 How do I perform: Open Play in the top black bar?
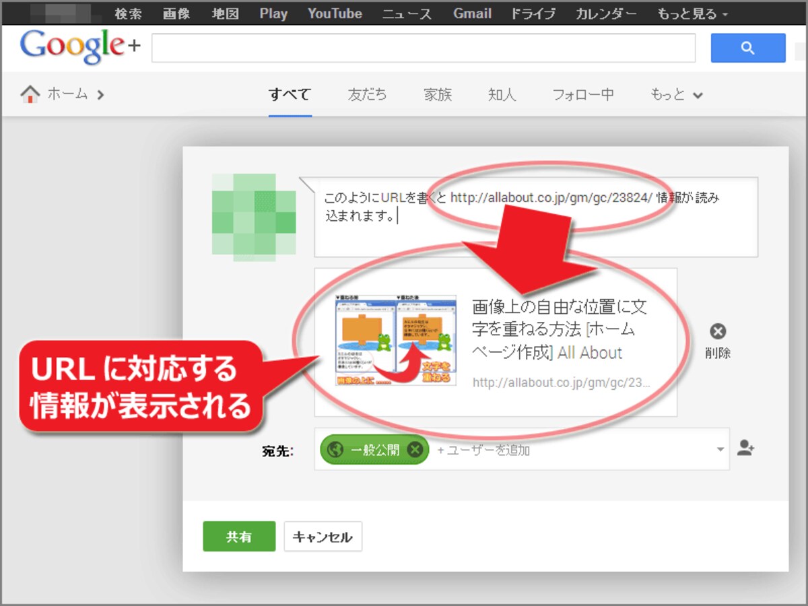coord(273,13)
